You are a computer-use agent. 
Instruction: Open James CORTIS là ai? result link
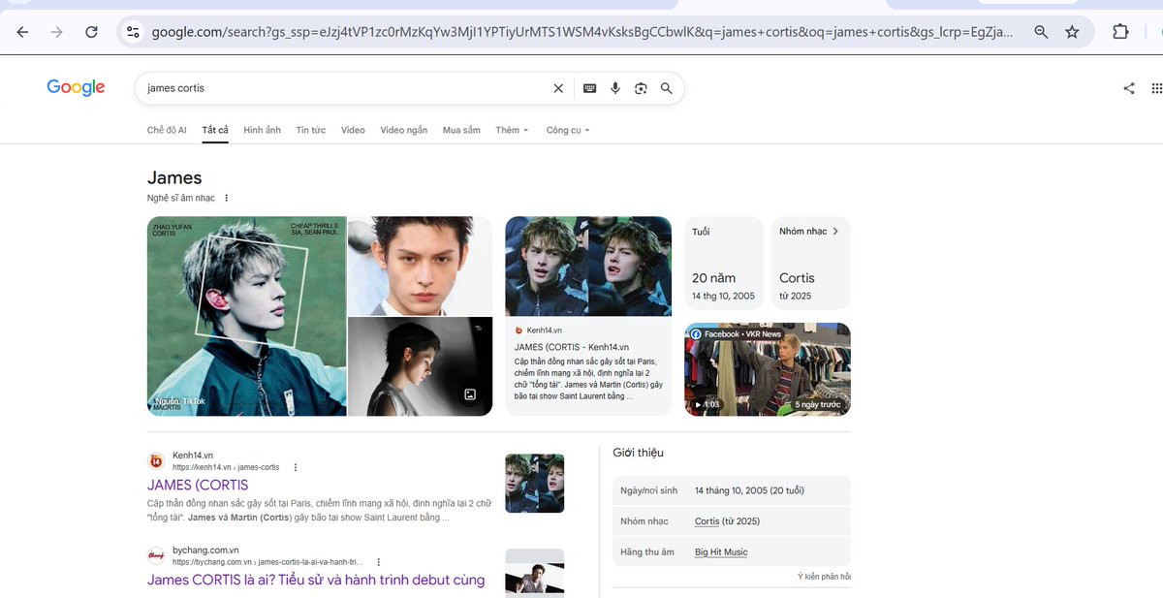316,580
